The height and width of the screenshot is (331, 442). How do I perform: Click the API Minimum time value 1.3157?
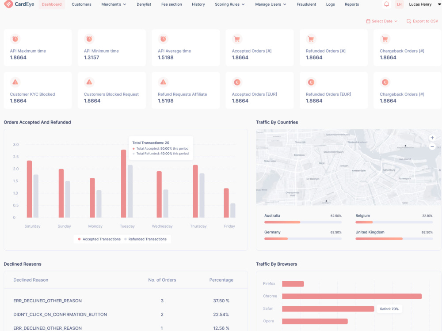91,57
